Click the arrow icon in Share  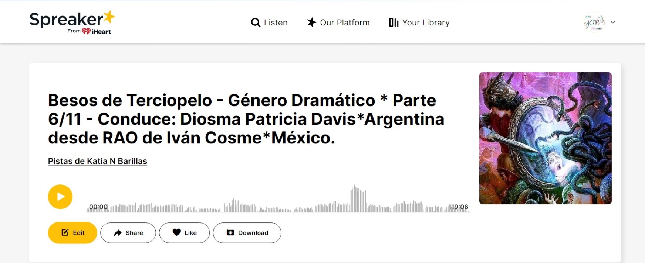pyautogui.click(x=118, y=233)
